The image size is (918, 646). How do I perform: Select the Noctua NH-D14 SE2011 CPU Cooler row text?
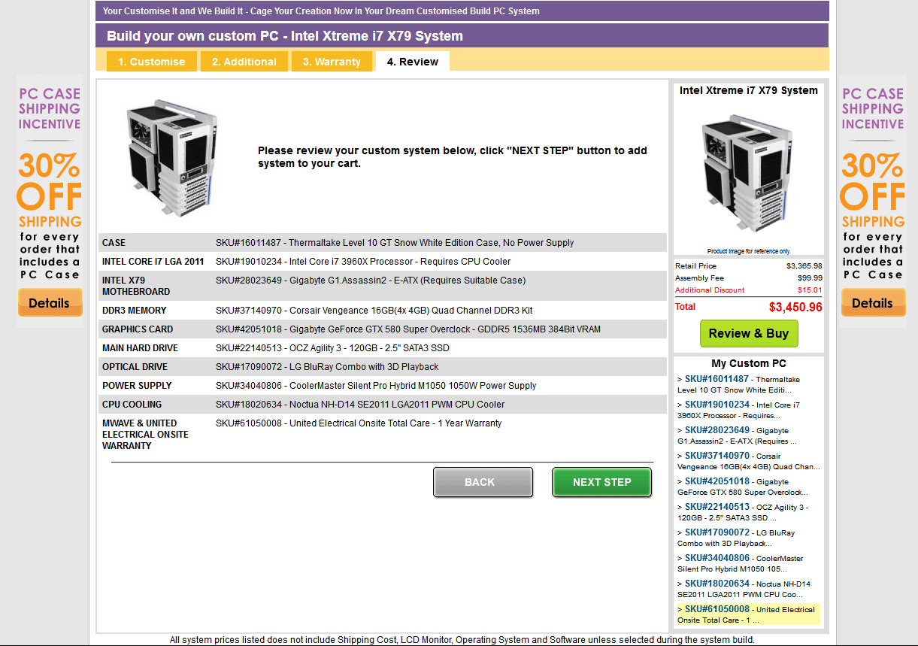coord(360,405)
